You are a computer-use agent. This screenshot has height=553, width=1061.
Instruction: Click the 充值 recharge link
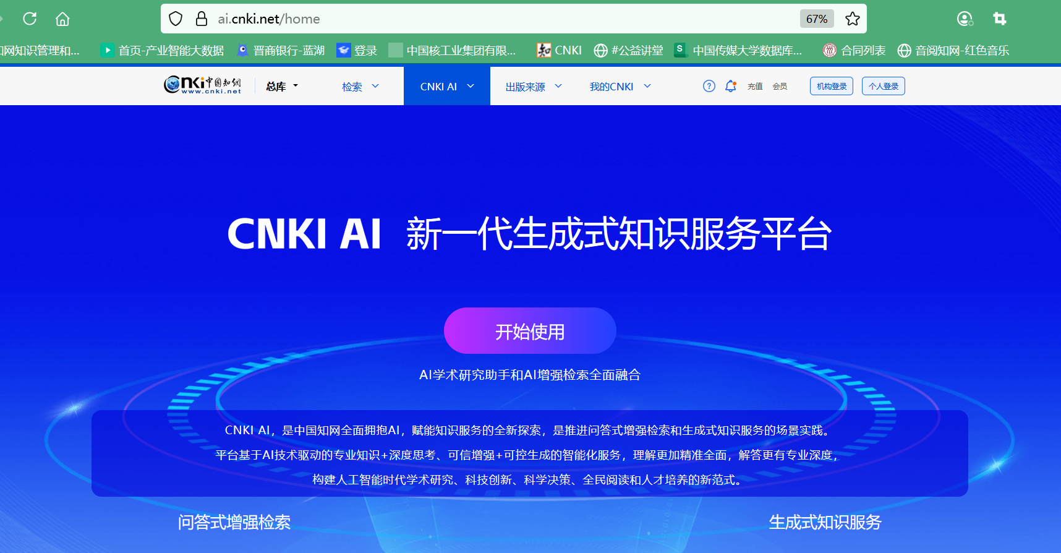point(755,87)
